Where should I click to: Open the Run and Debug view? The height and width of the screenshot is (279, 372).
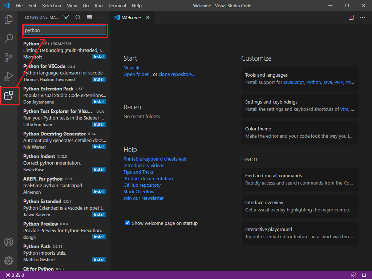coord(9,76)
